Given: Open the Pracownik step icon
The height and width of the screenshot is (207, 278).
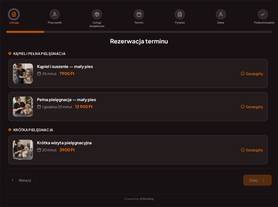Looking at the screenshot, I should click(55, 14).
